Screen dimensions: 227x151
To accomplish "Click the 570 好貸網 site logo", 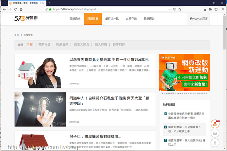I will coord(26,18).
